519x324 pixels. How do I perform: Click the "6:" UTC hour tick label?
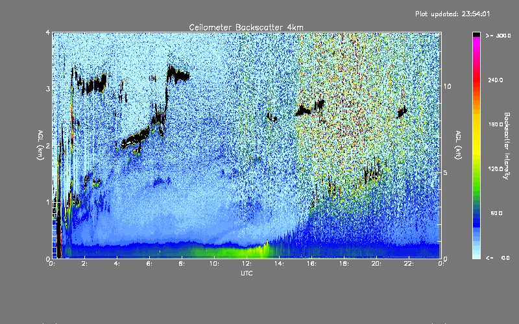(149, 264)
